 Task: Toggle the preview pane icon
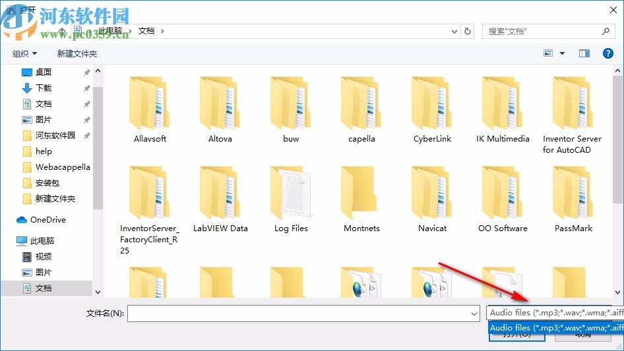584,53
